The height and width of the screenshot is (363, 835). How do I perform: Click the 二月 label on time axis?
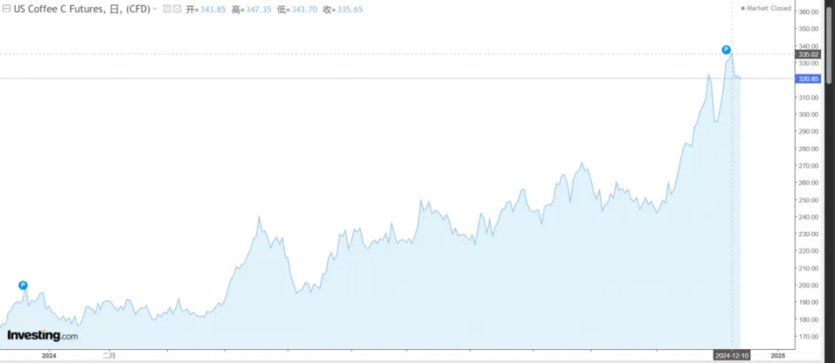pos(110,354)
